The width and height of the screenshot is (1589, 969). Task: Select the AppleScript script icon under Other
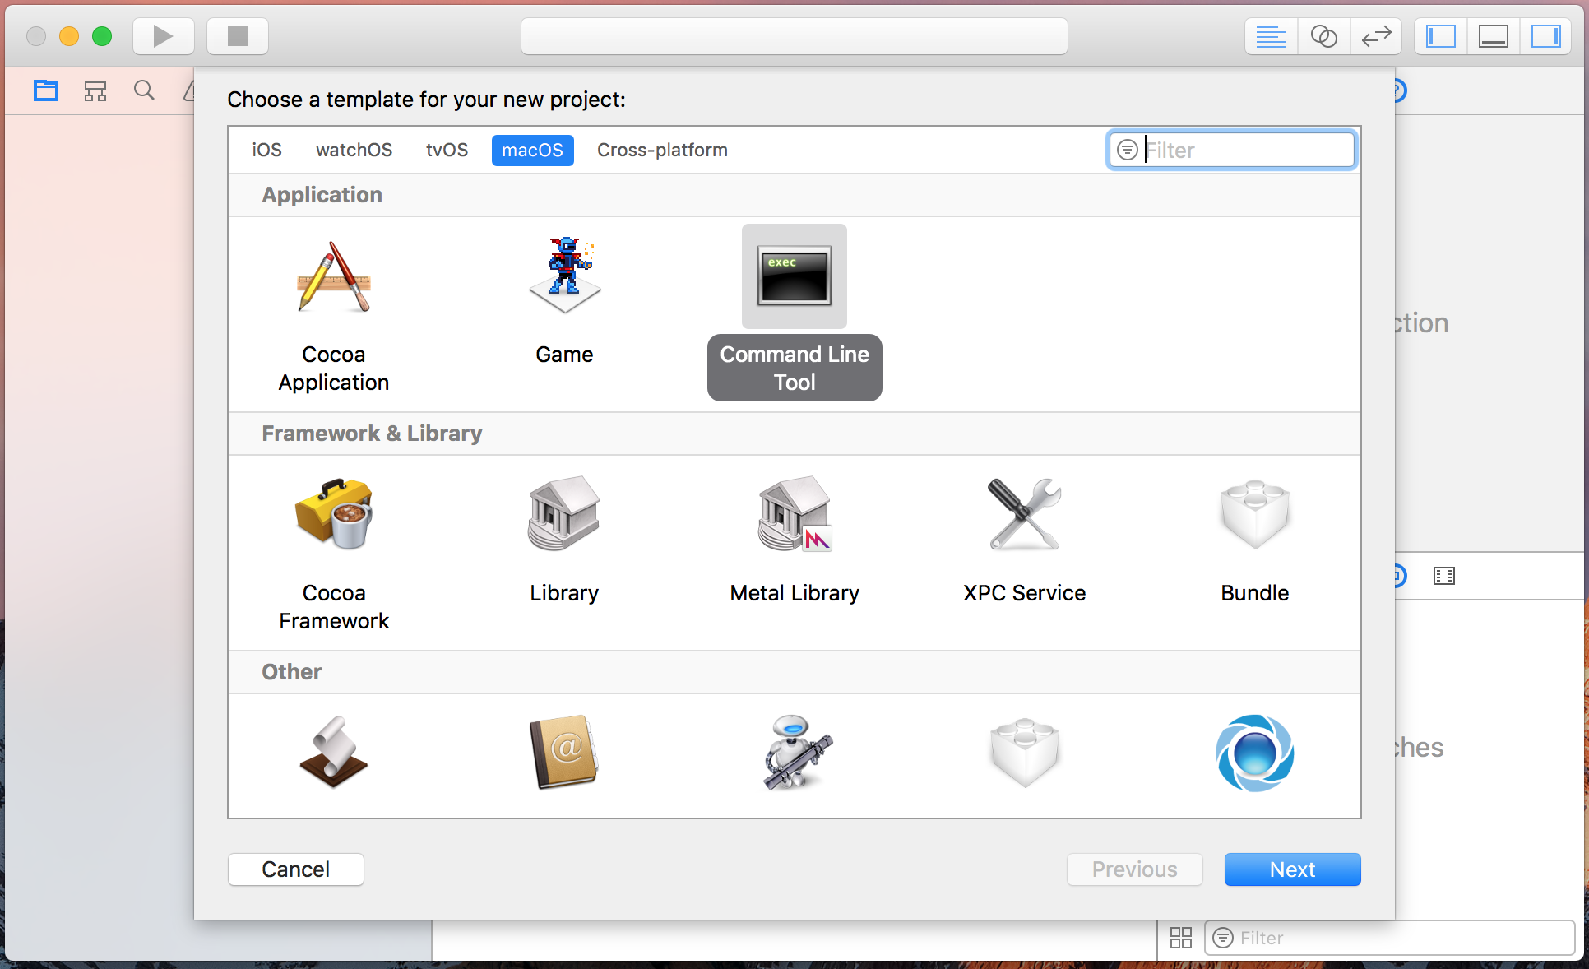333,753
